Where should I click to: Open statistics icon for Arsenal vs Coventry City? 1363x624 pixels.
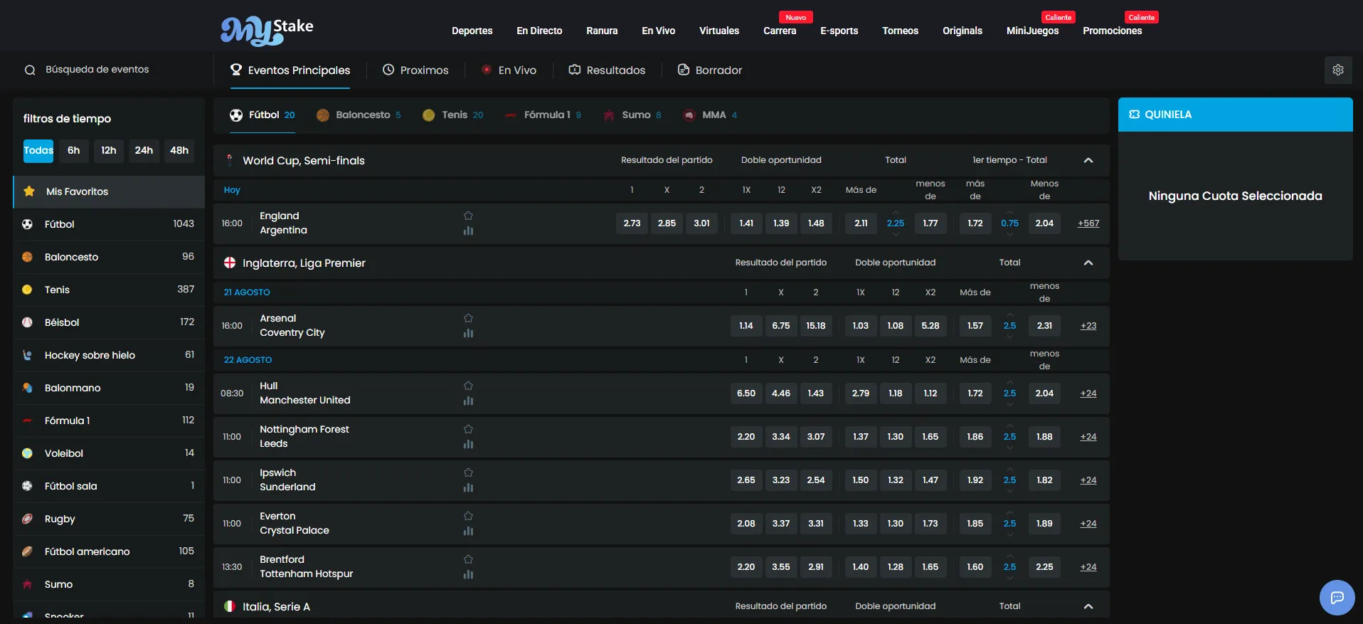coord(468,333)
